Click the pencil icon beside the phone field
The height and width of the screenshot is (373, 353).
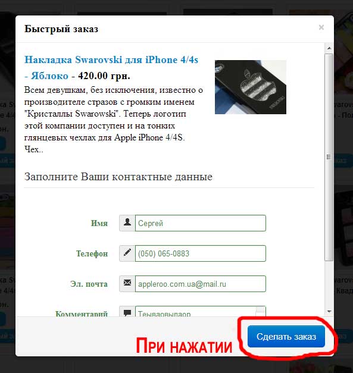coord(127,253)
